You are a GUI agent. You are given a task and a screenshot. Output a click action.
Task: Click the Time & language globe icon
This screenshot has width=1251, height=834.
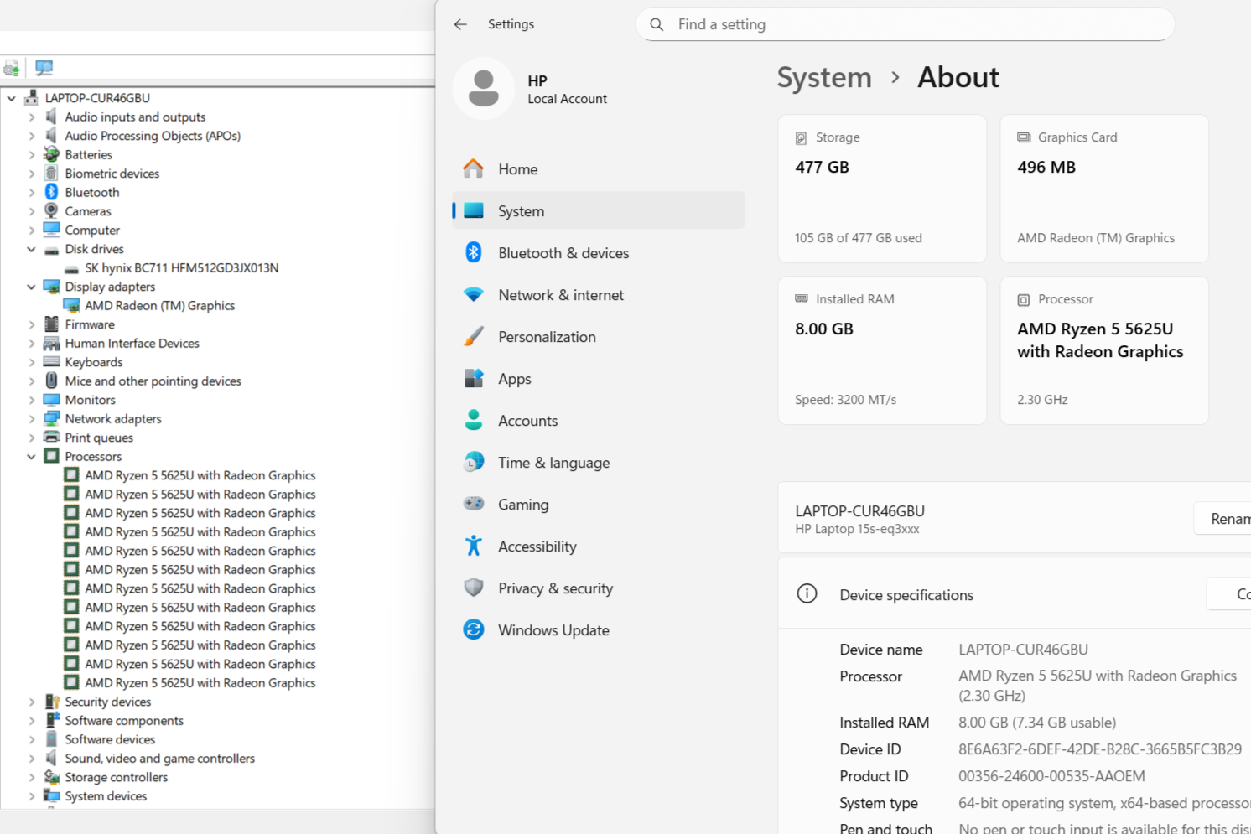pos(474,462)
